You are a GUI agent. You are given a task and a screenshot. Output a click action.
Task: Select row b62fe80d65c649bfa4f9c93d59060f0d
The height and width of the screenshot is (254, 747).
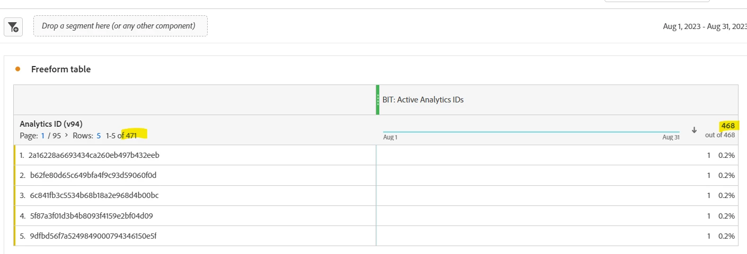195,175
